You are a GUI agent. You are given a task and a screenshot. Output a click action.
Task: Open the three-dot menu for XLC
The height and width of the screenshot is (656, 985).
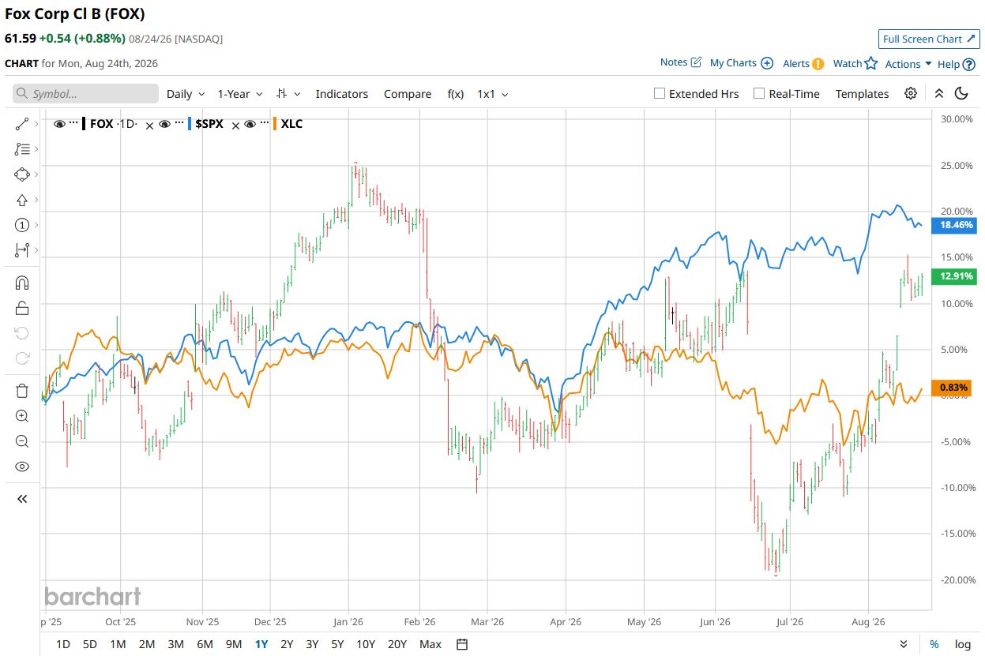[x=264, y=124]
